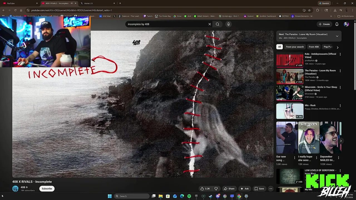Image resolution: width=356 pixels, height=200 pixels.
Task: Open the KickBot Dashboard bookmark
Action: coord(266,16)
